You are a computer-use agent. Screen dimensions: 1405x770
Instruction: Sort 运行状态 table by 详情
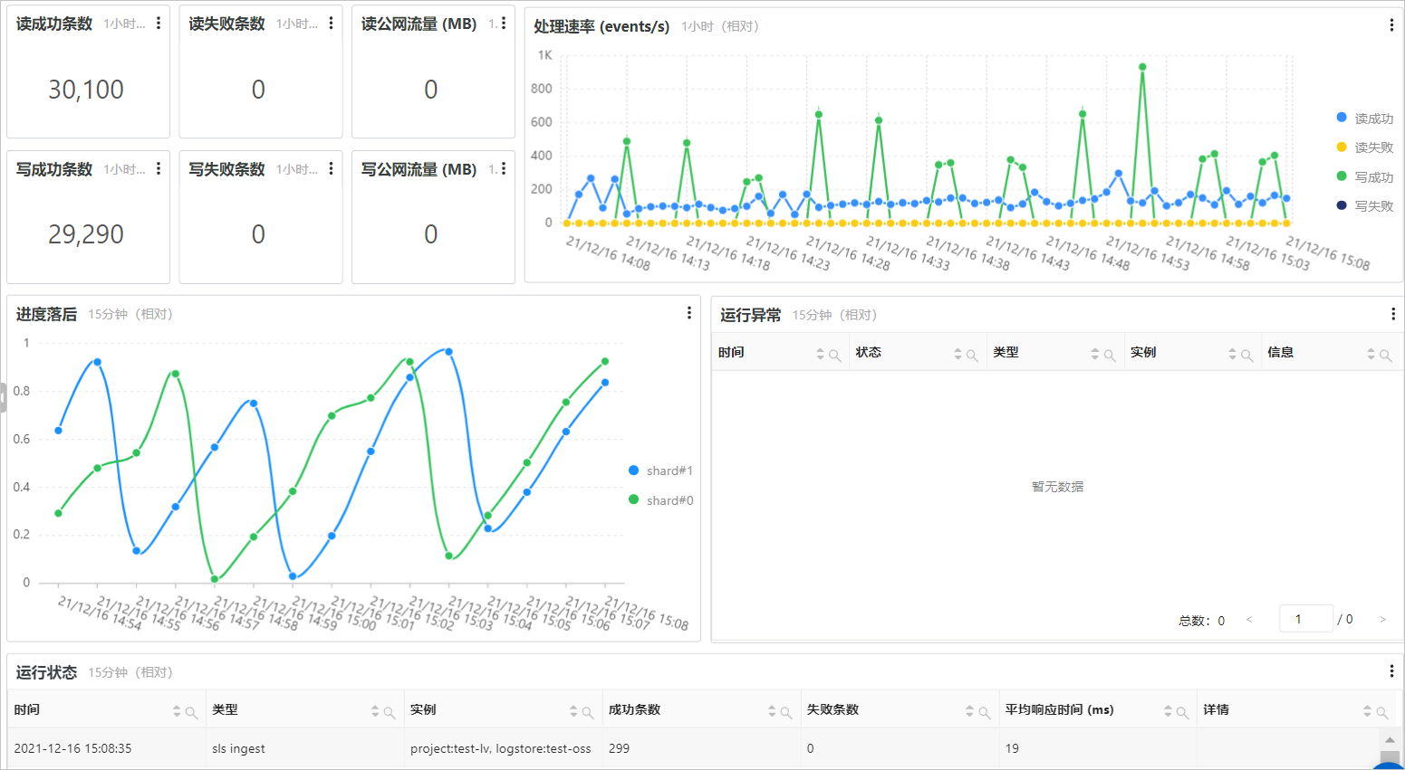[x=1367, y=711]
